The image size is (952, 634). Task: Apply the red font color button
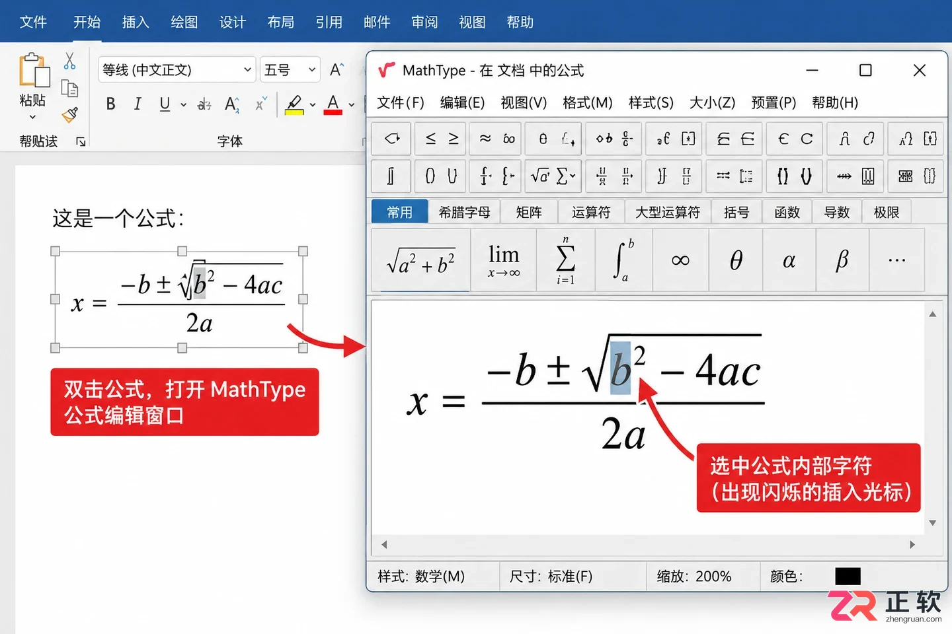[x=333, y=104]
